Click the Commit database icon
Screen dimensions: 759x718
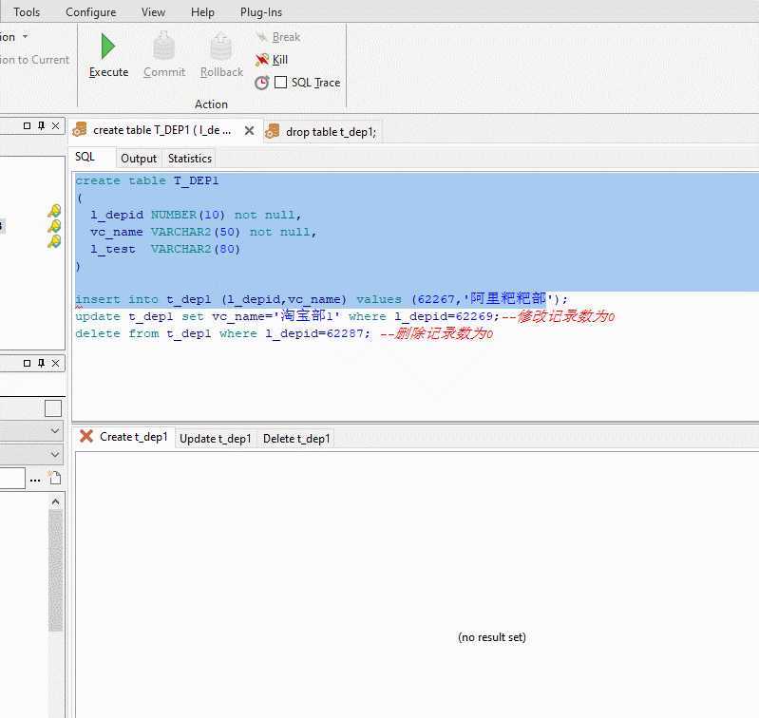pyautogui.click(x=164, y=47)
